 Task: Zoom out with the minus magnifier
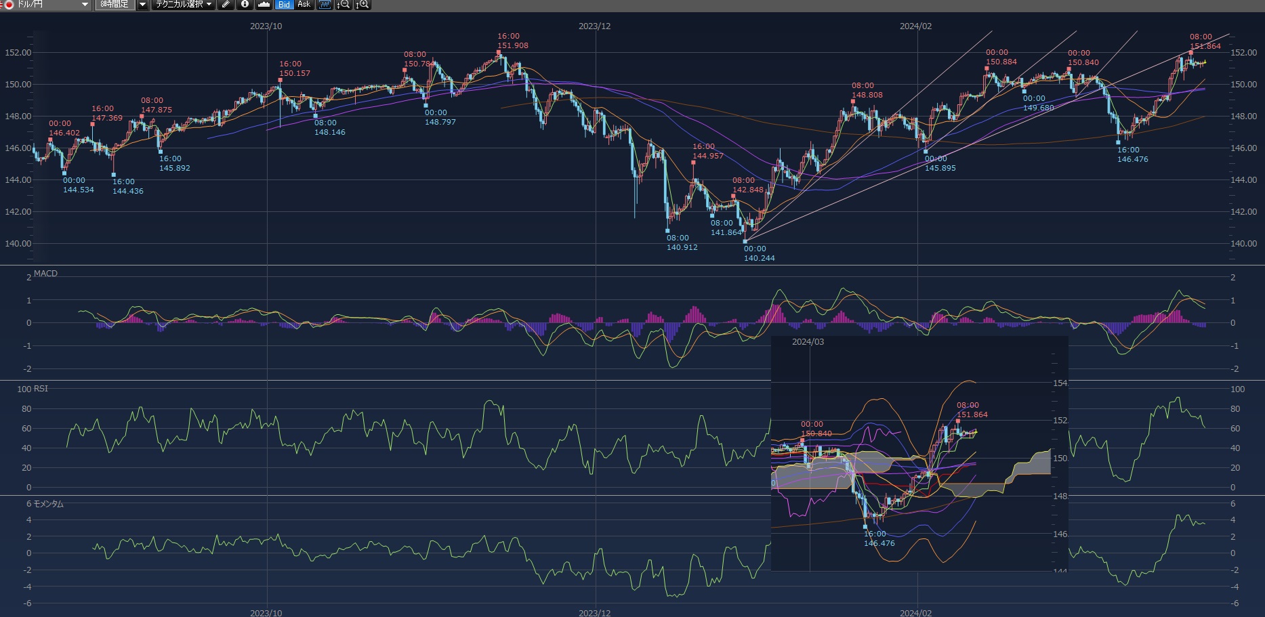coord(344,5)
